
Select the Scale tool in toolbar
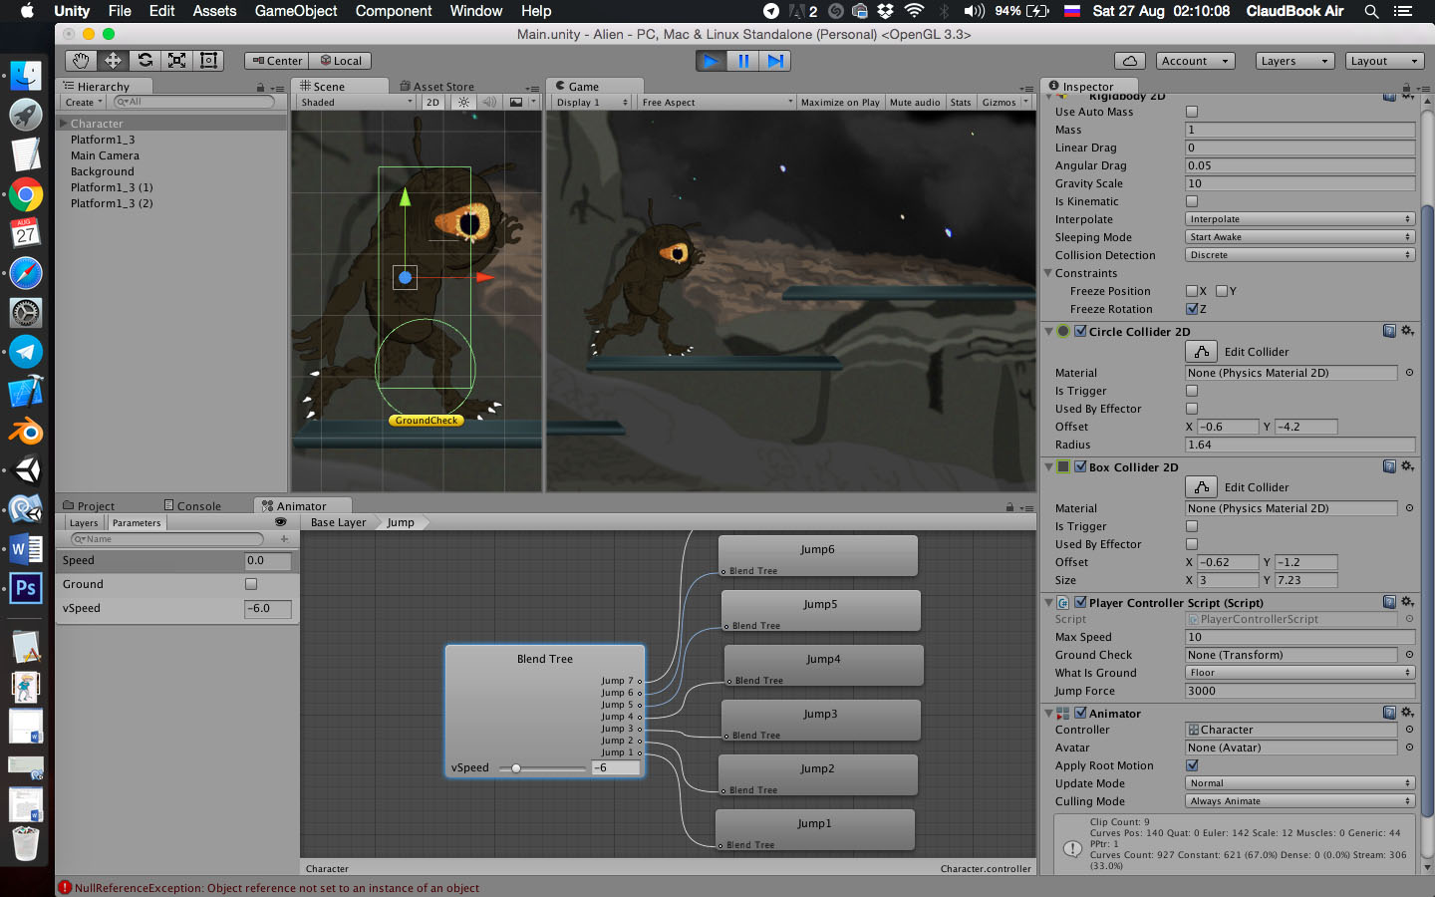coord(176,61)
